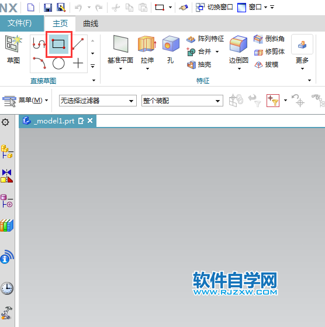Viewport: 325px width, 327px height.
Task: Click 合并 unite command
Action: coord(199,51)
